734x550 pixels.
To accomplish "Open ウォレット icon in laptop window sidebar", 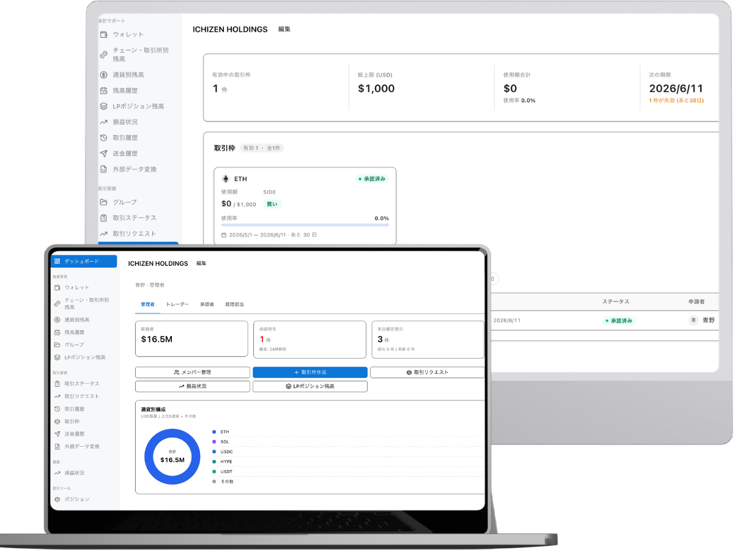I will coord(57,287).
